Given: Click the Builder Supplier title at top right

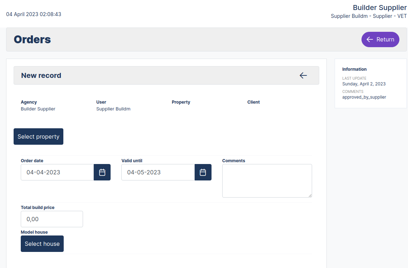Looking at the screenshot, I should point(379,8).
